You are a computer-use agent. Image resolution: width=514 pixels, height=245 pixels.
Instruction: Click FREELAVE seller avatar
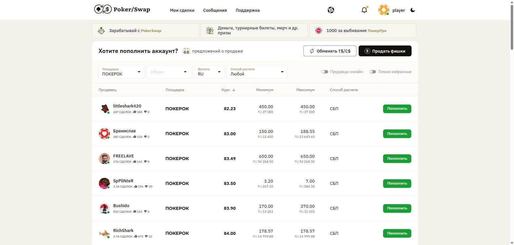(x=104, y=158)
